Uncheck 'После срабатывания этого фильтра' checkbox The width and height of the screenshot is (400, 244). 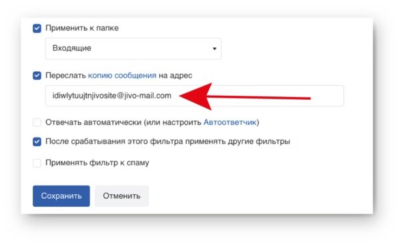37,142
